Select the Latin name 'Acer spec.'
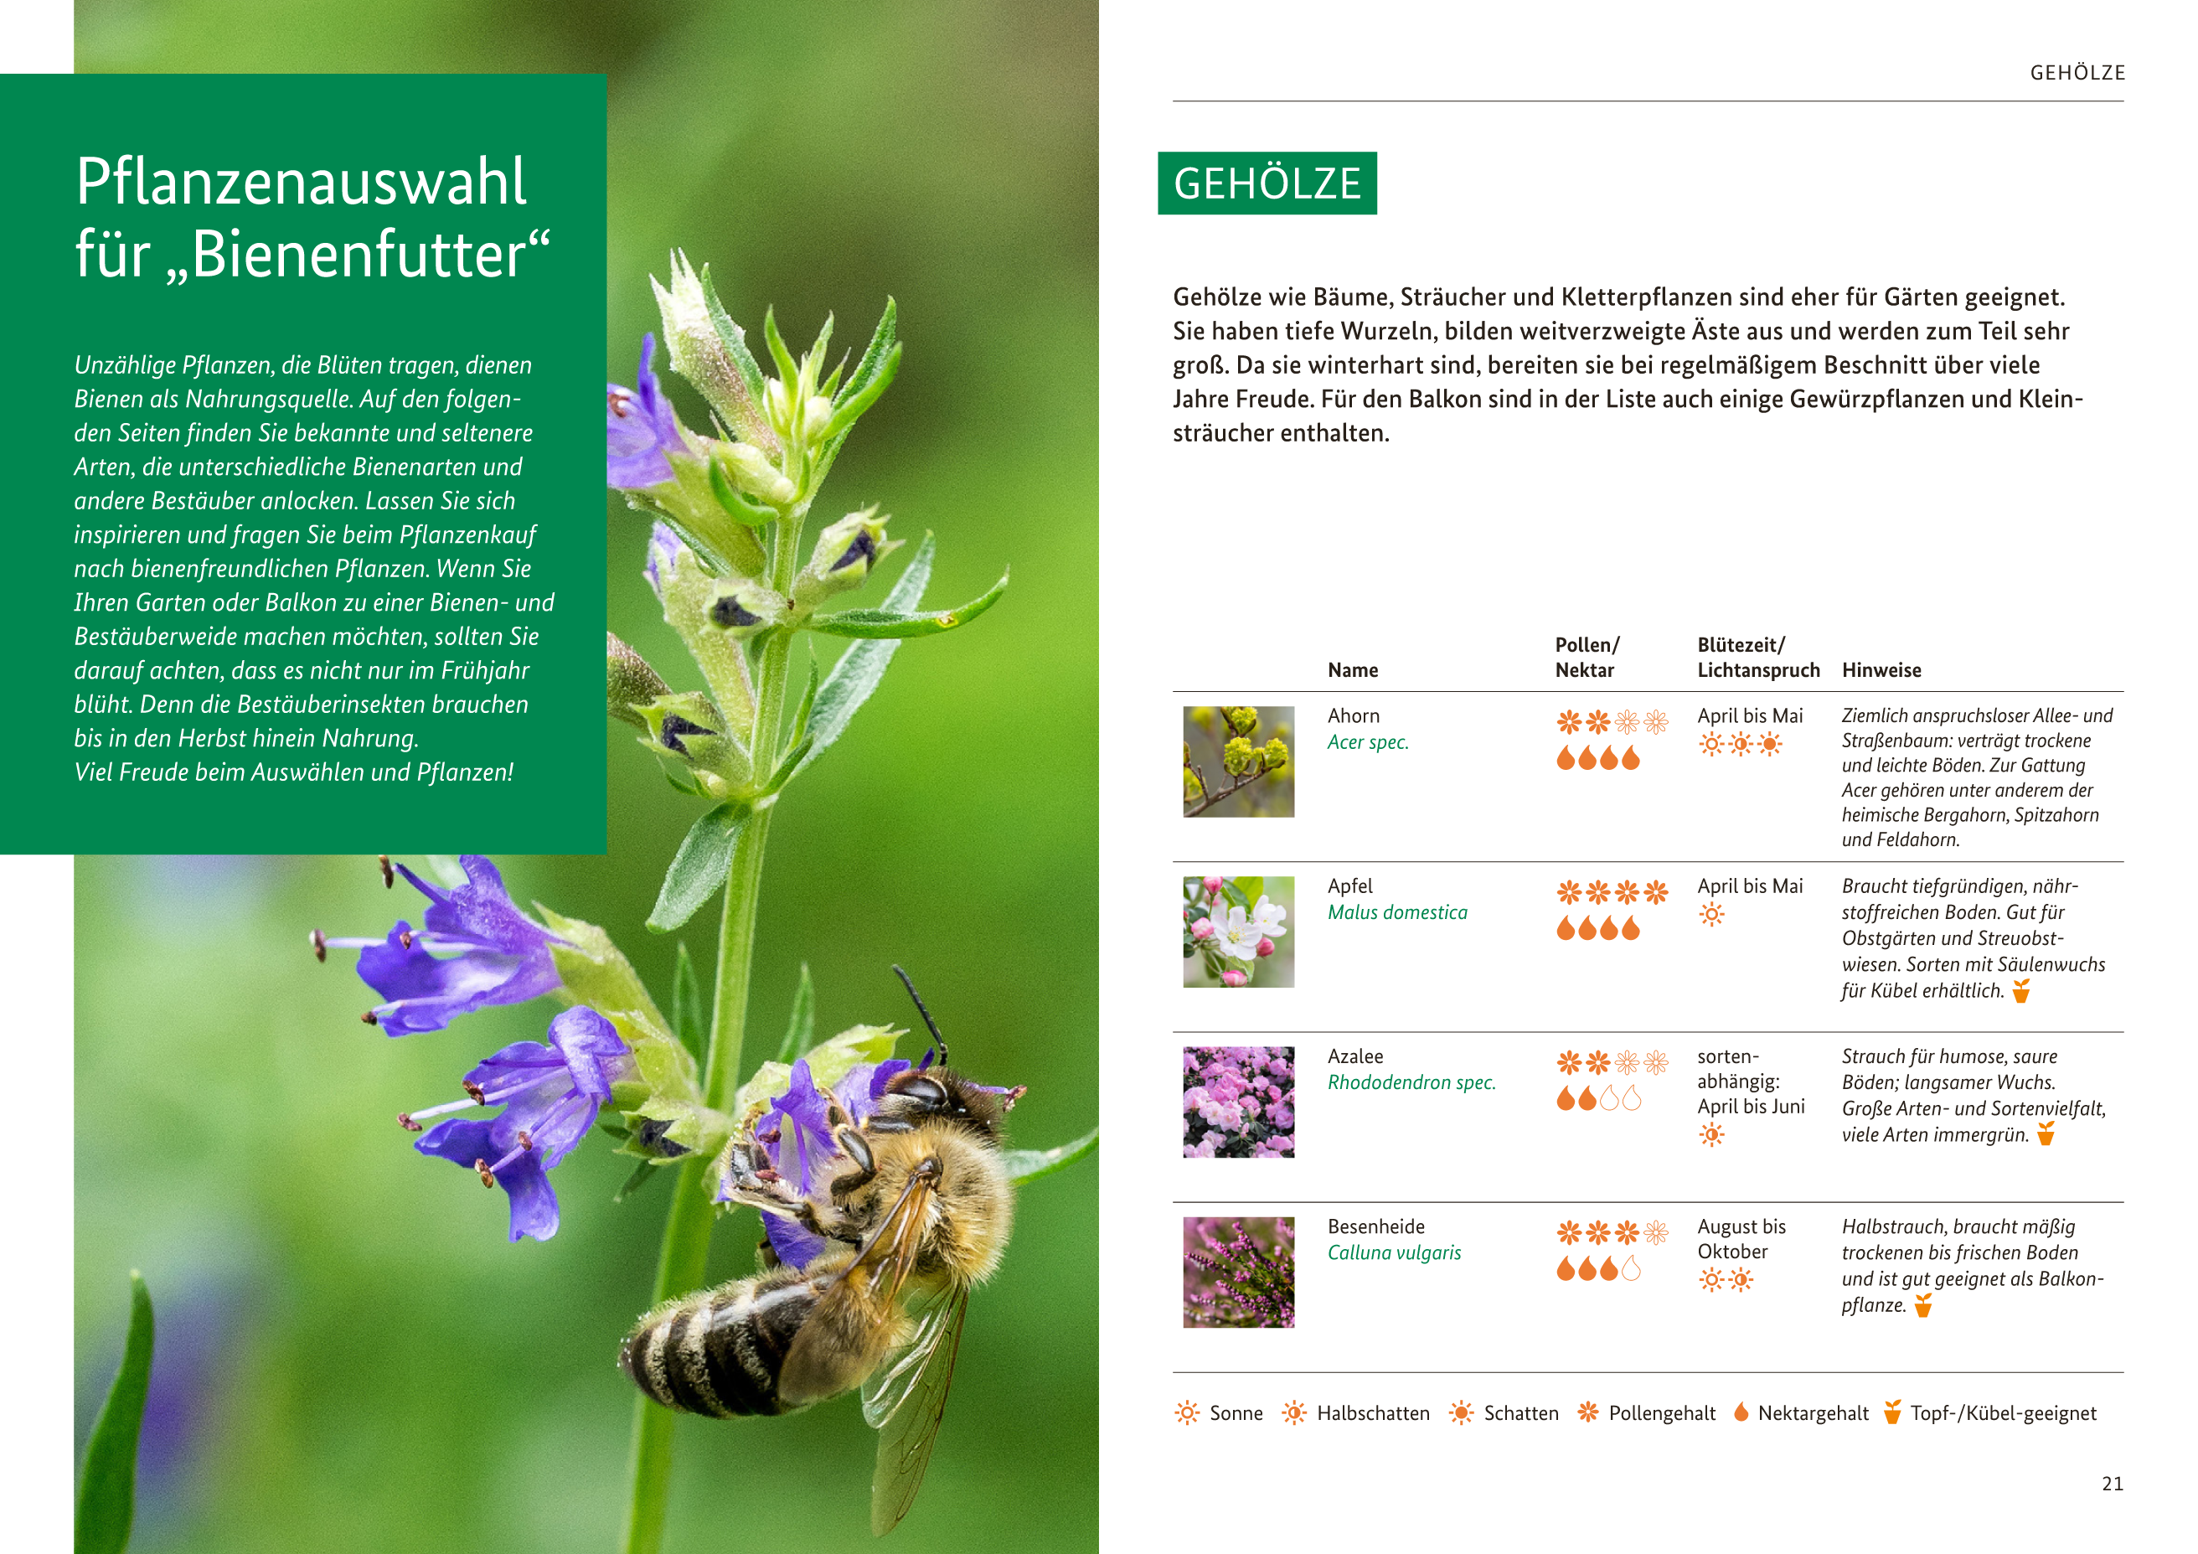The height and width of the screenshot is (1554, 2198). 1368,742
